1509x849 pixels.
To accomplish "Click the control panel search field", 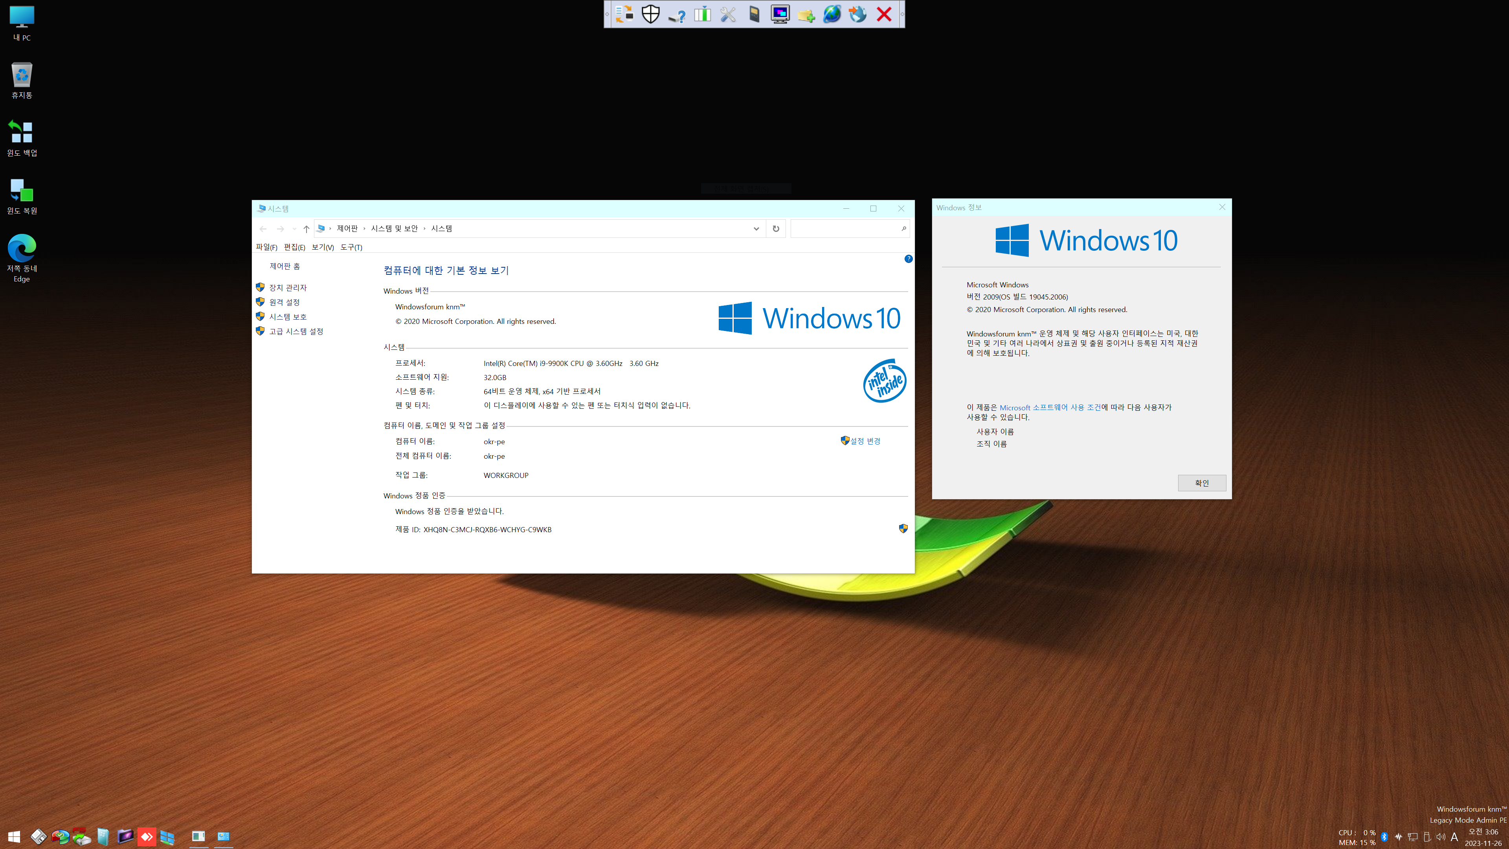I will [x=849, y=228].
